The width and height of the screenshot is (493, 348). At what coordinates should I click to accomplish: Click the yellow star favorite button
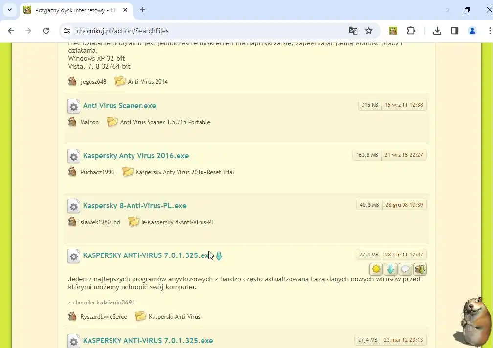(376, 269)
